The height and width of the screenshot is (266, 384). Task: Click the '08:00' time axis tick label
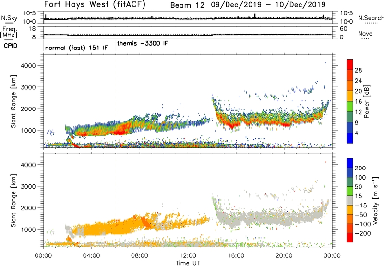[x=140, y=256]
